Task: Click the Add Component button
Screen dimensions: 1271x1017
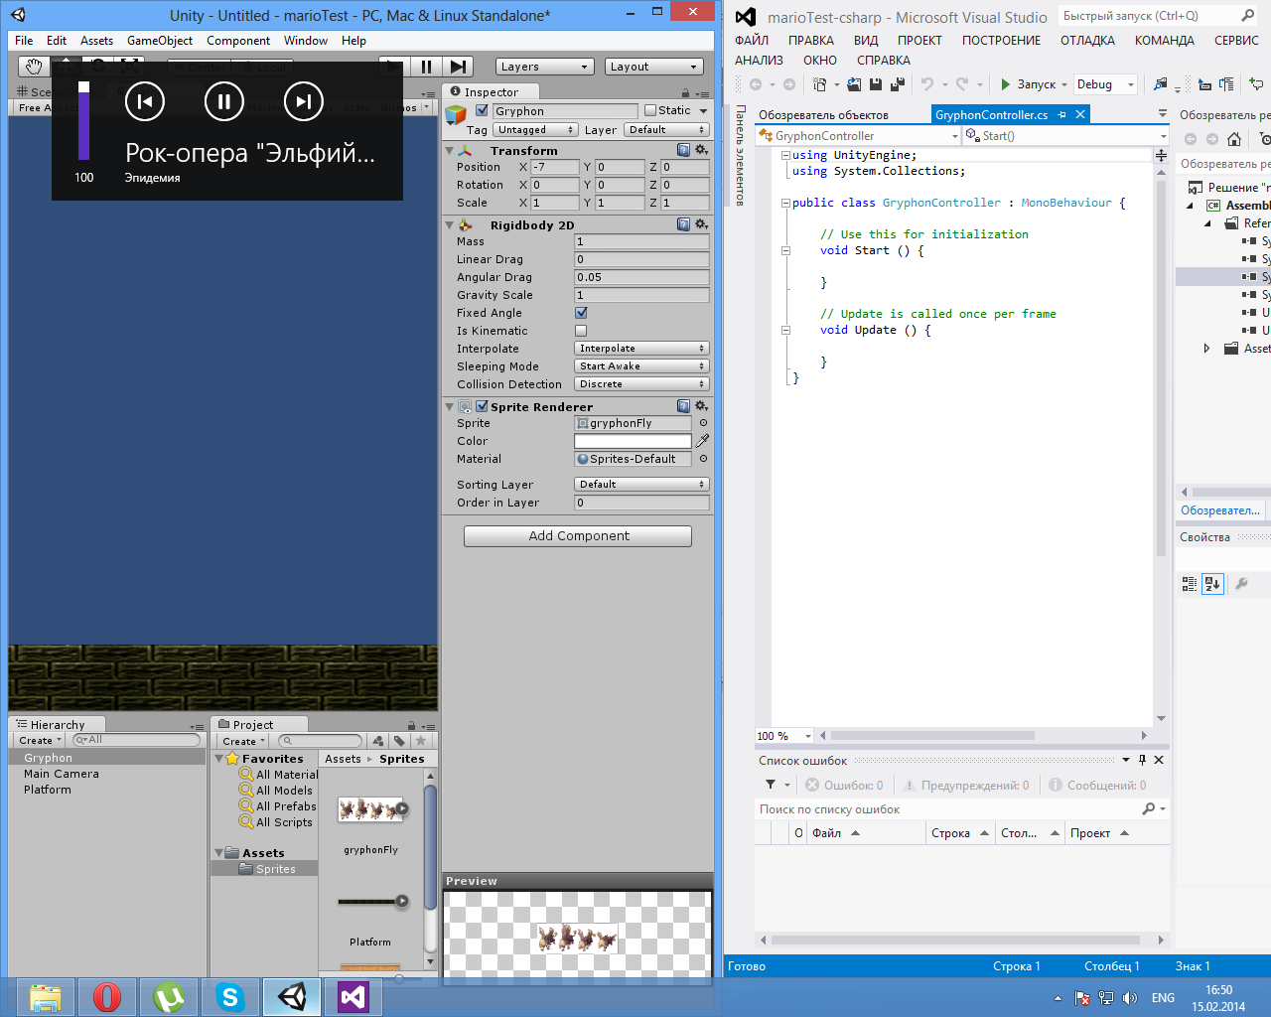Action: coord(578,536)
